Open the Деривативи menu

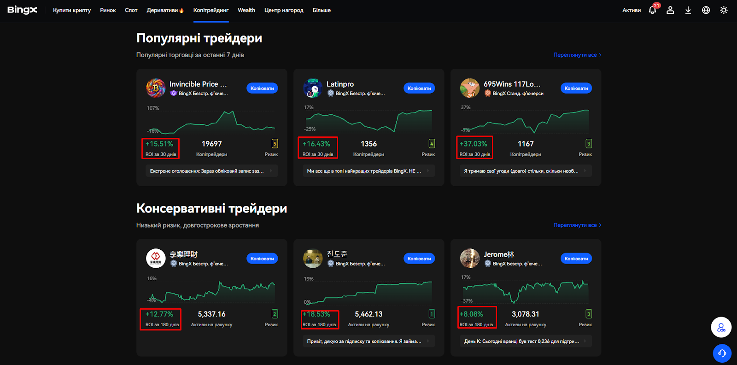[x=165, y=10]
